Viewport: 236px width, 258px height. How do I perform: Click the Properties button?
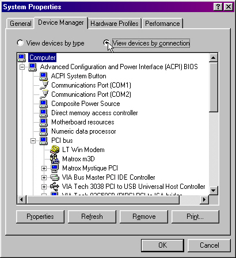(x=40, y=217)
